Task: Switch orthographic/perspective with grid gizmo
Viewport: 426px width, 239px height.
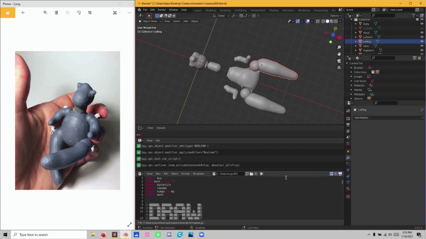Action: point(339,68)
